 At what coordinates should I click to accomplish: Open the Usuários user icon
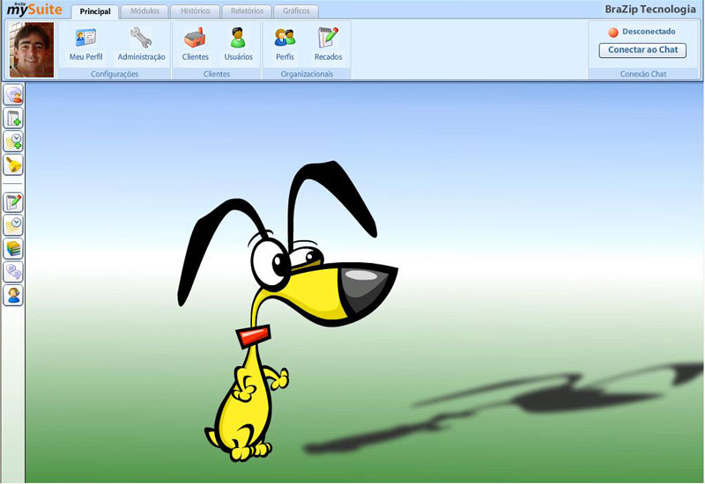[238, 38]
